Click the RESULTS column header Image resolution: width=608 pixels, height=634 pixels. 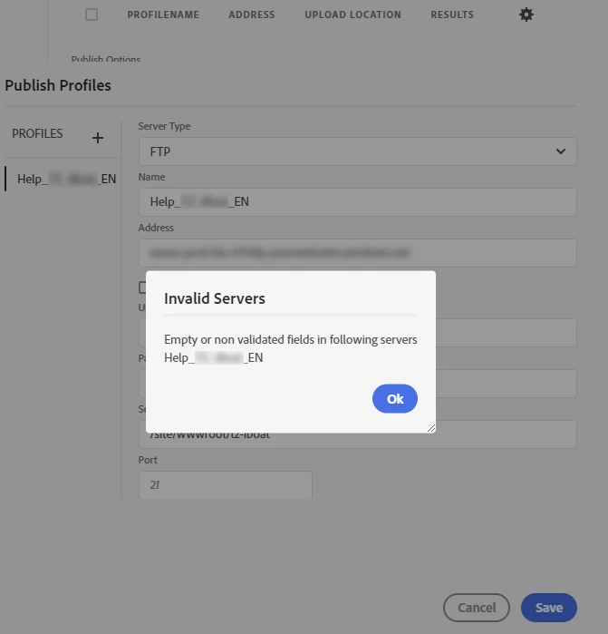[452, 15]
